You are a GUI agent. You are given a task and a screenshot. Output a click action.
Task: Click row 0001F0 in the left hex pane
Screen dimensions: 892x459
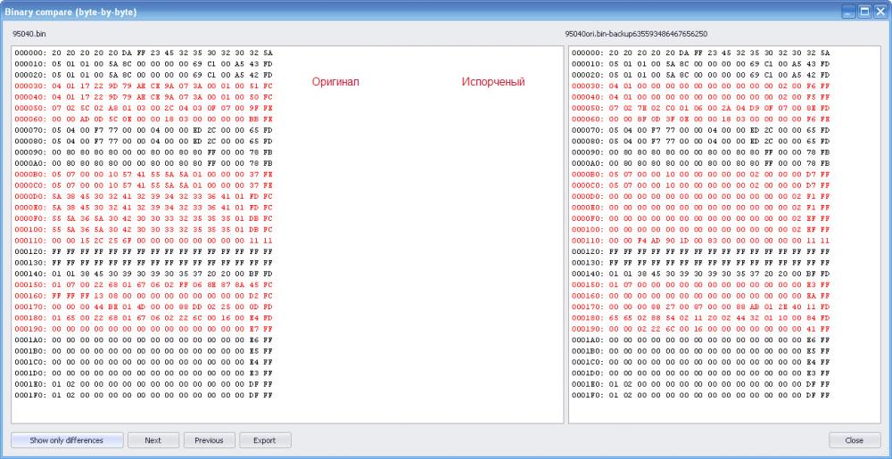click(143, 395)
